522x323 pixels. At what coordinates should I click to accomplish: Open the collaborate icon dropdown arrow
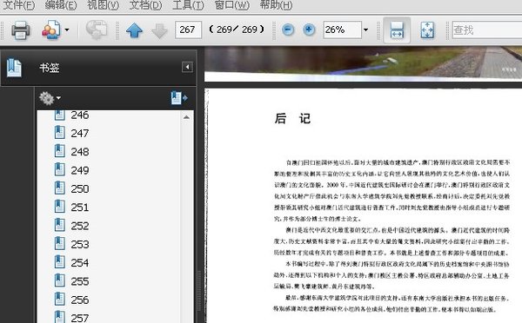67,30
